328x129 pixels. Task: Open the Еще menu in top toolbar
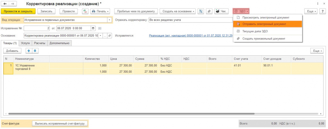pyautogui.click(x=311, y=11)
